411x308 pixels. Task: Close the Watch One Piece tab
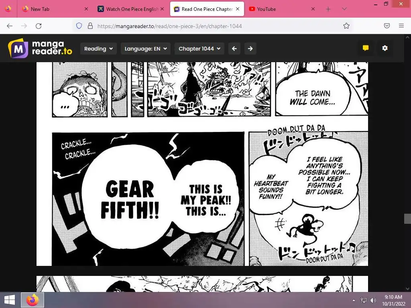162,9
